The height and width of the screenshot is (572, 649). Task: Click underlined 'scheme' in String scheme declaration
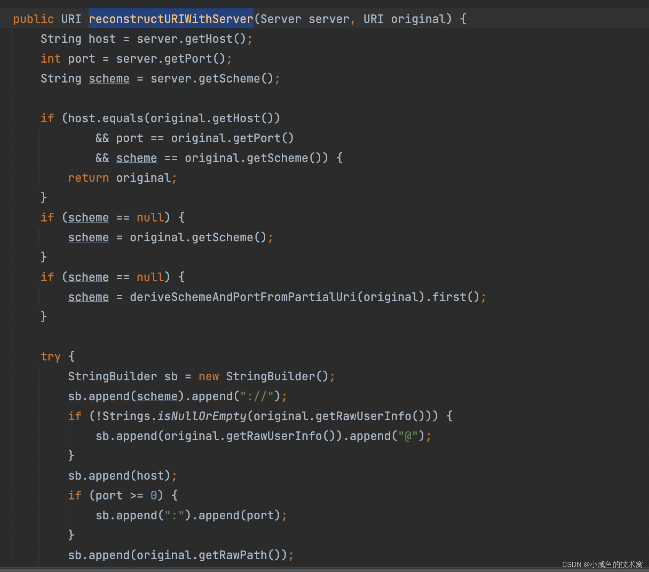(x=109, y=78)
